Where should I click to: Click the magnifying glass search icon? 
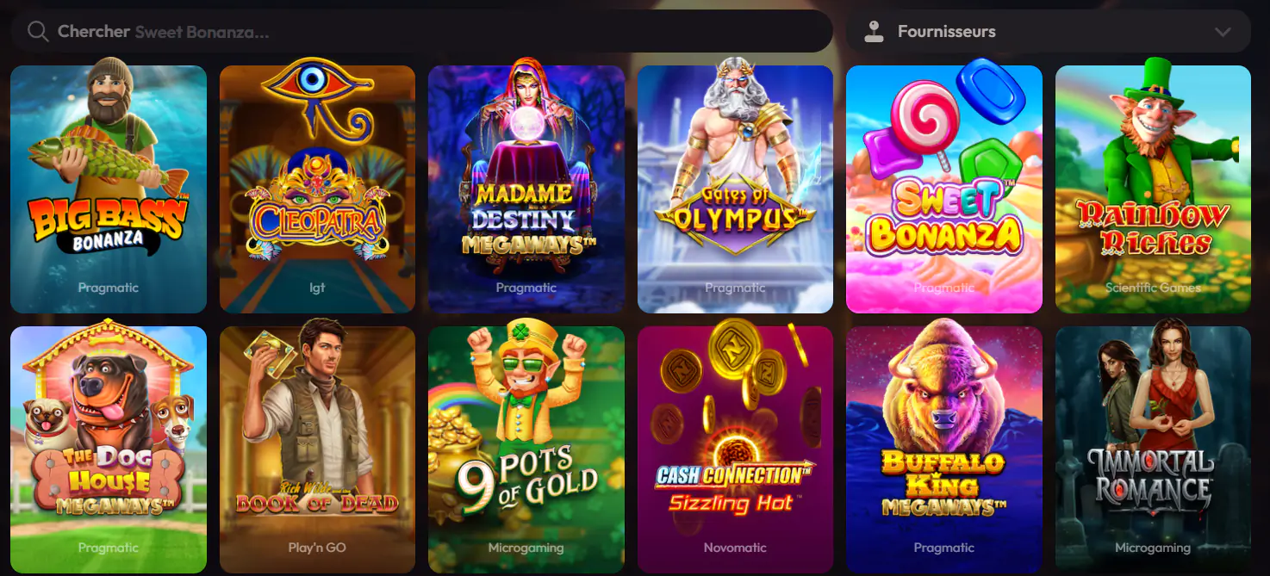pos(37,32)
